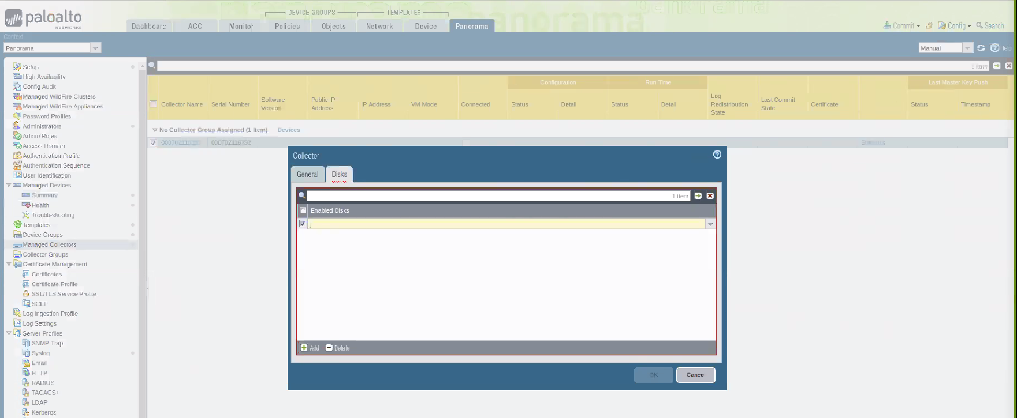Click the Templates icon in the sidebar

click(17, 225)
